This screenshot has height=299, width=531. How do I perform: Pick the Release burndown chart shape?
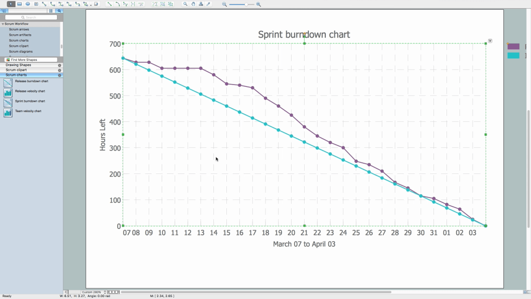(x=8, y=83)
